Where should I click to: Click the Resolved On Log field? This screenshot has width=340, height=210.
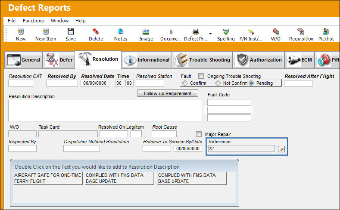coord(114,134)
